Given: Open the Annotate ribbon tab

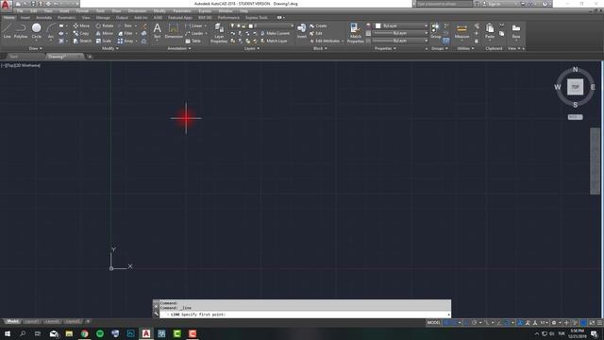Looking at the screenshot, I should (43, 18).
